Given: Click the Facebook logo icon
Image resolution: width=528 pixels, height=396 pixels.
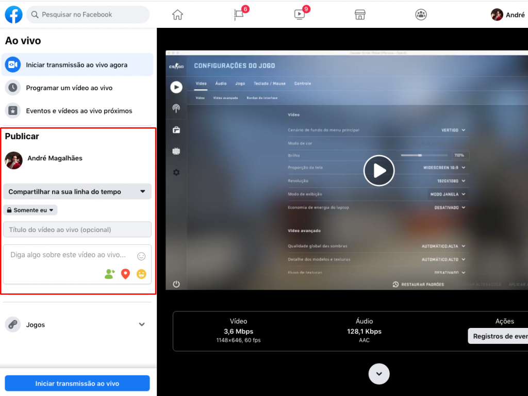Looking at the screenshot, I should tap(14, 14).
